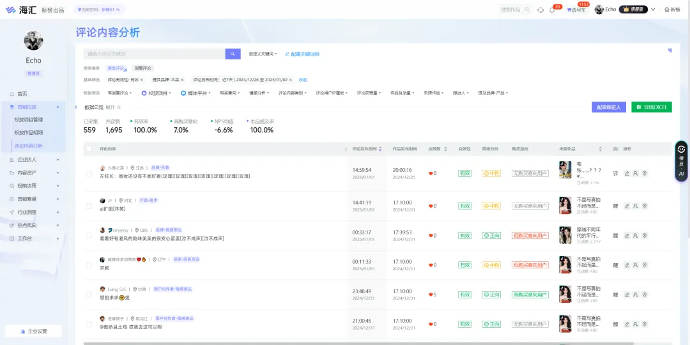Click the 搜索作品 input in header
The height and width of the screenshot is (345, 690).
tap(511, 9)
